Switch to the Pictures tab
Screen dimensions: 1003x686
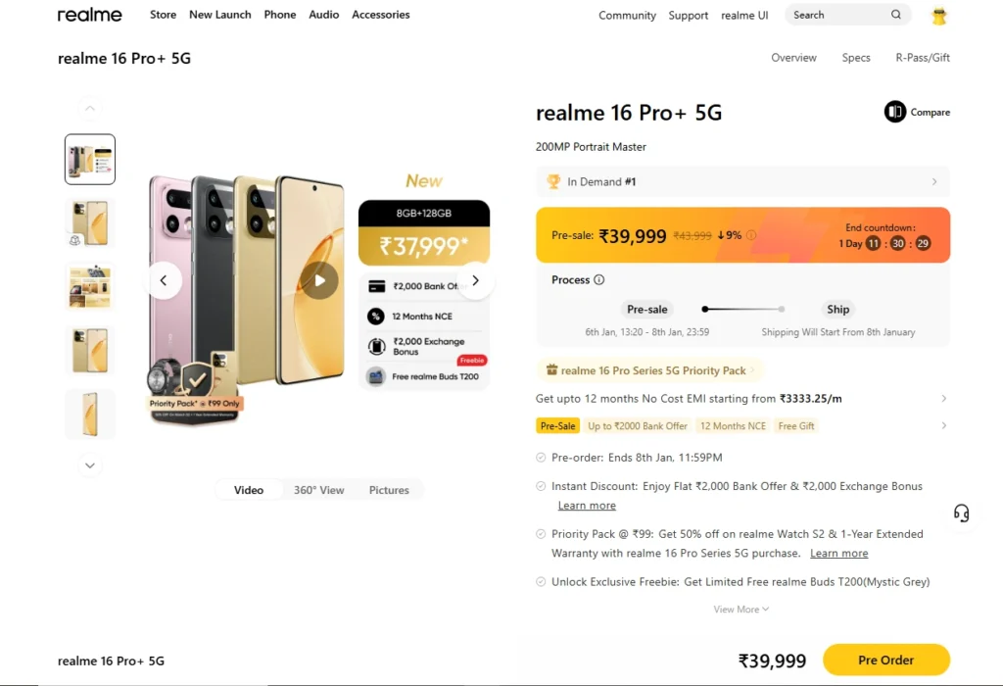pos(389,490)
